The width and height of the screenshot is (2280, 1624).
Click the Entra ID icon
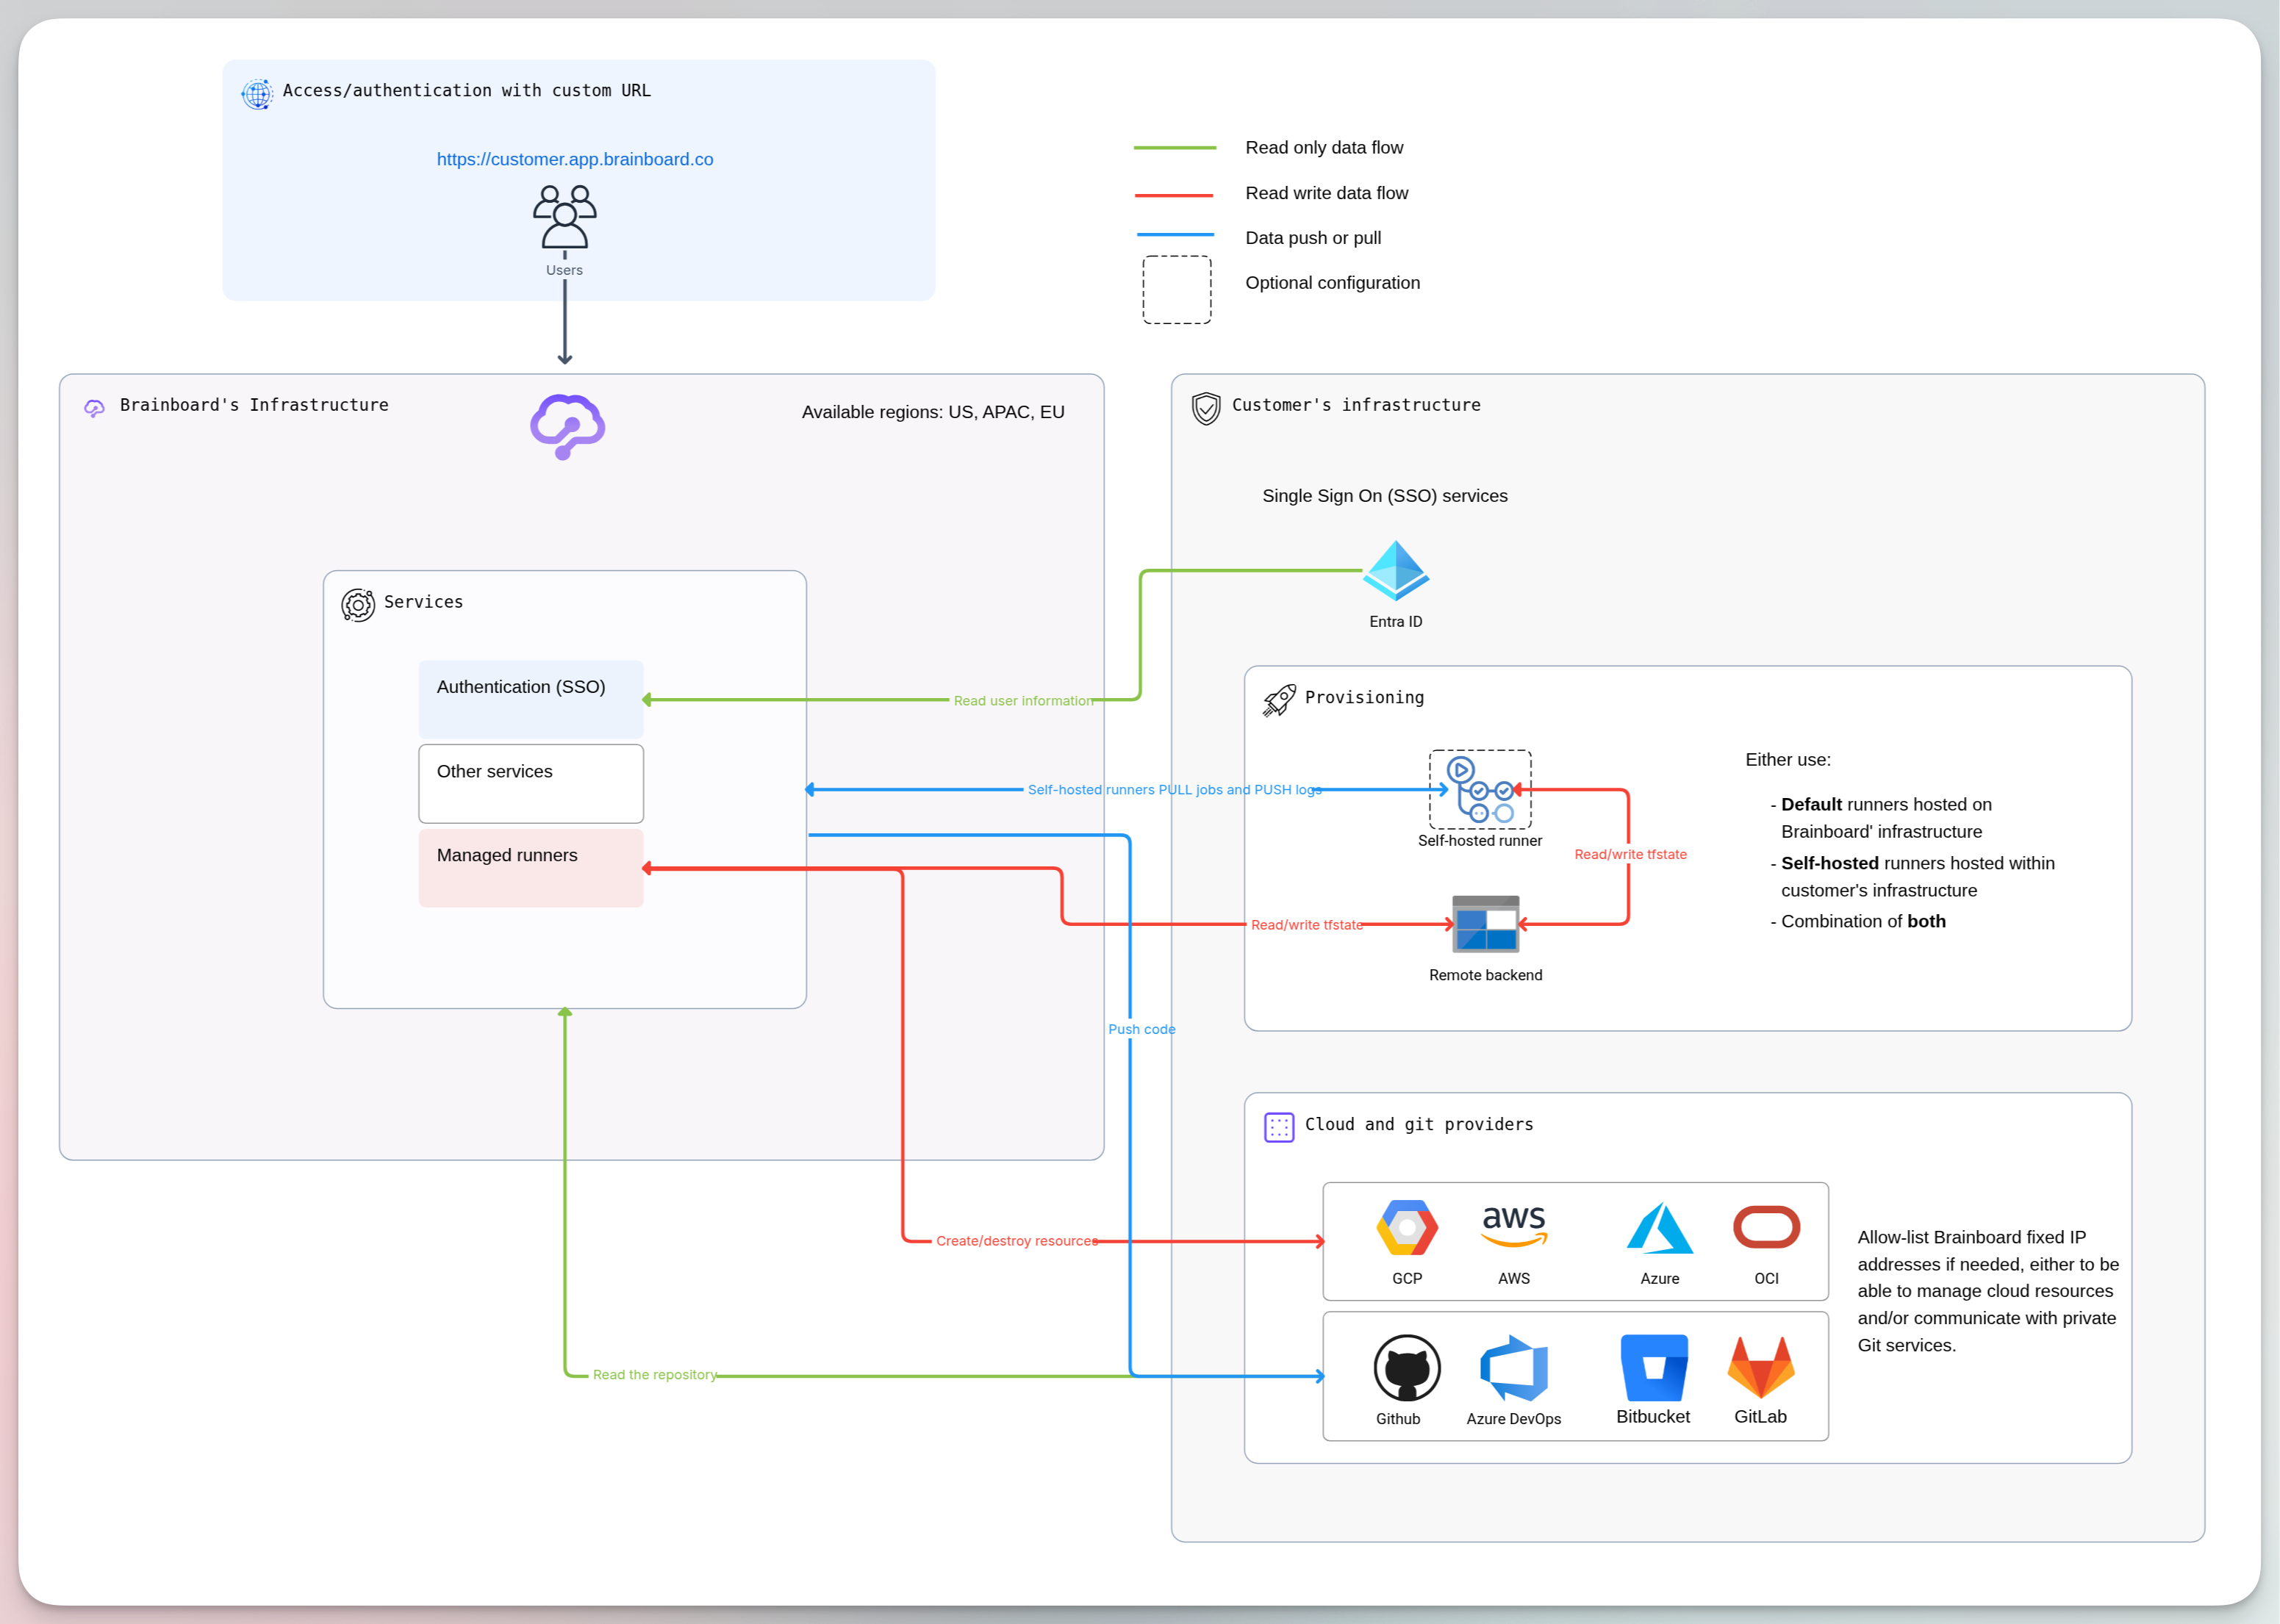(1395, 570)
